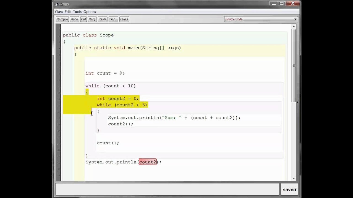The height and width of the screenshot is (198, 353).
Task: Click the "Sum: " println statement
Action: (x=174, y=117)
